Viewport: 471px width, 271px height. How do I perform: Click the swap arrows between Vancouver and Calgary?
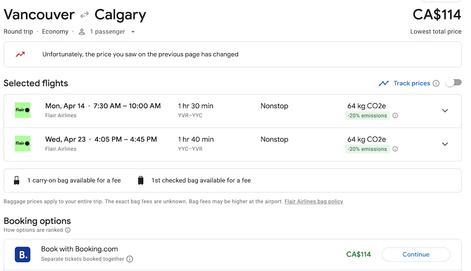84,15
